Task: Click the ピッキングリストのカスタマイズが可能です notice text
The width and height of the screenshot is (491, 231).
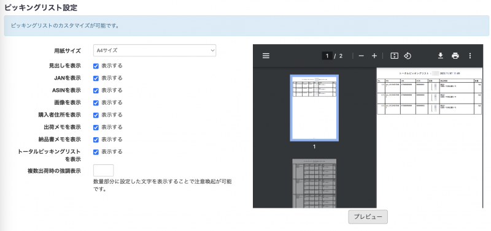Action: pos(65,26)
